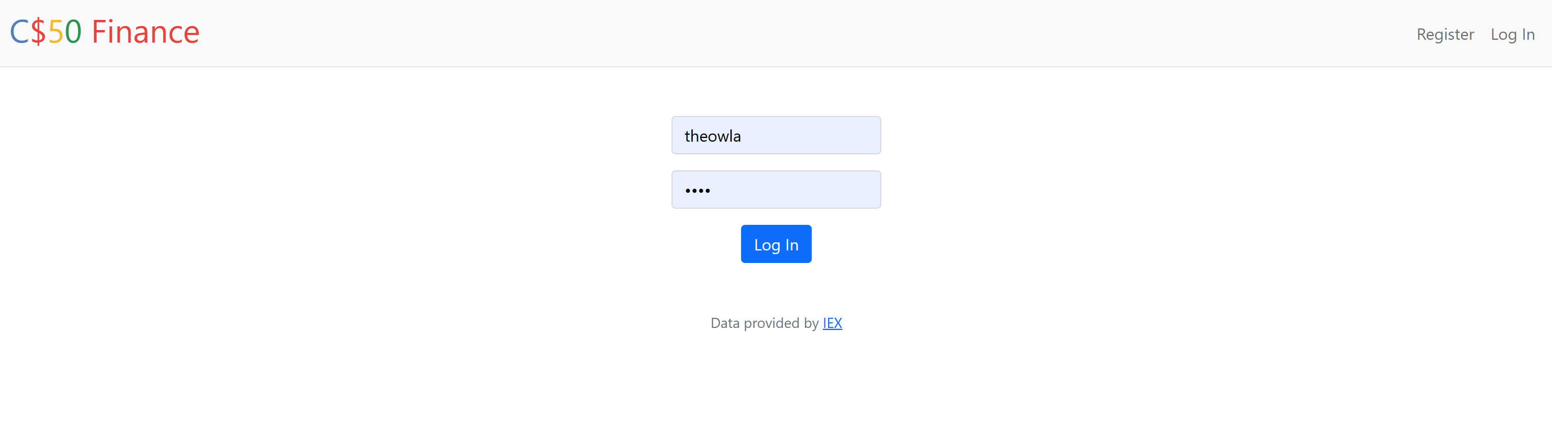Viewport: 1552px width, 442px height.
Task: Click the yellow five in the logo
Action: (55, 32)
